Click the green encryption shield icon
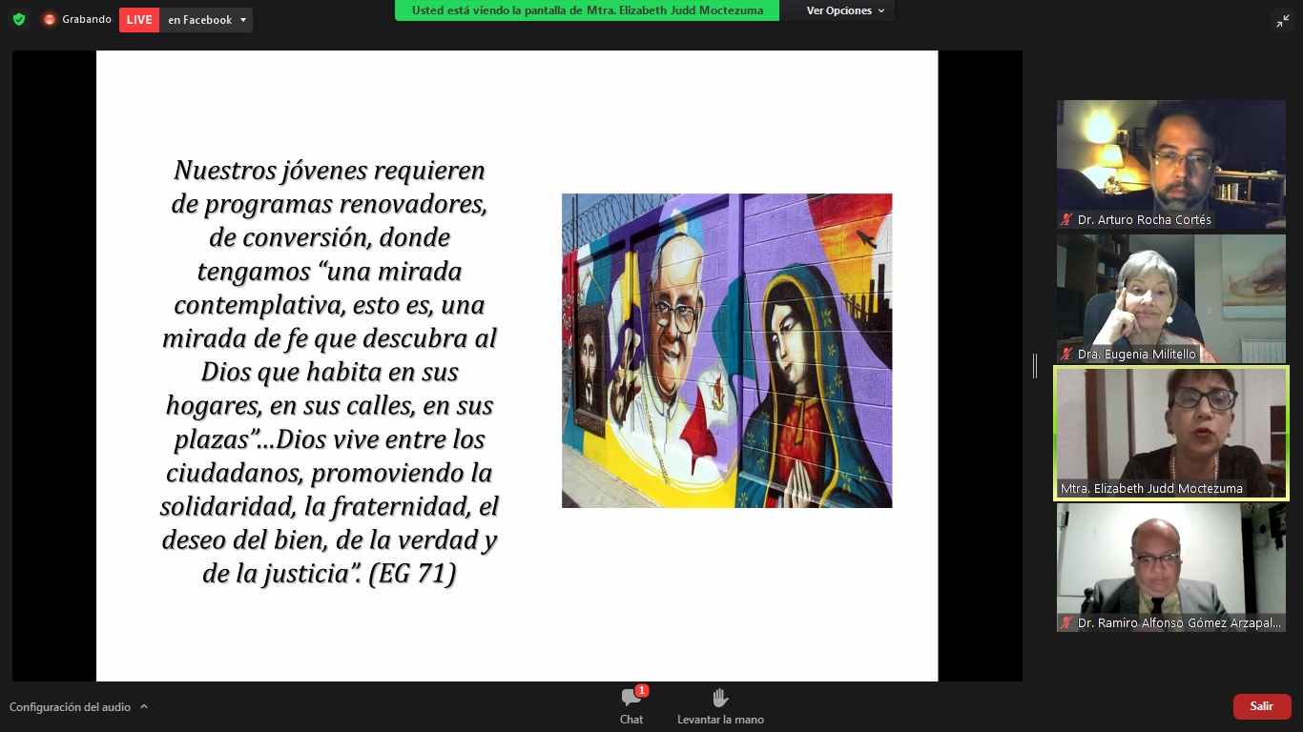This screenshot has width=1303, height=732. [19, 19]
